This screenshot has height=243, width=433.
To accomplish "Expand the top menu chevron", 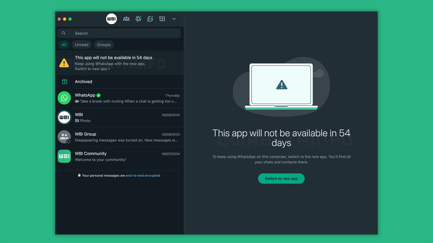I will click(174, 19).
